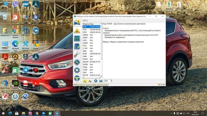Open the chip configuration and programming section
Viewport: 207px width, 116px height.
tap(77, 62)
